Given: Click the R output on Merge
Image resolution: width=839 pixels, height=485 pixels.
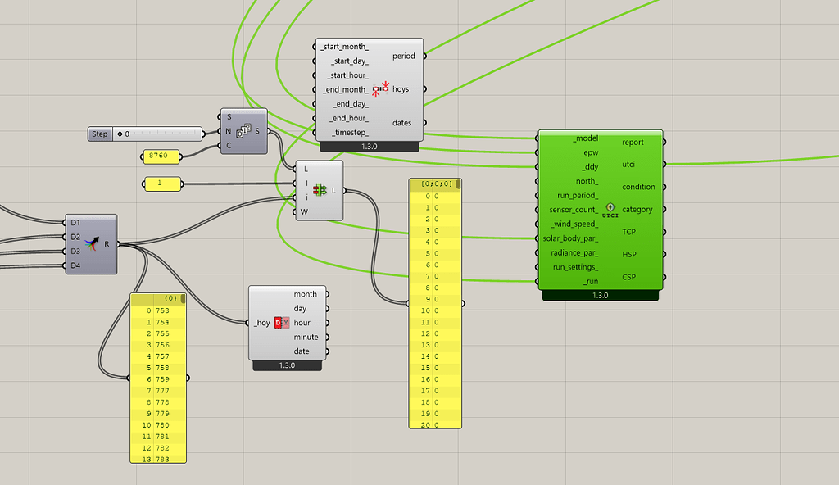Looking at the screenshot, I should 107,244.
